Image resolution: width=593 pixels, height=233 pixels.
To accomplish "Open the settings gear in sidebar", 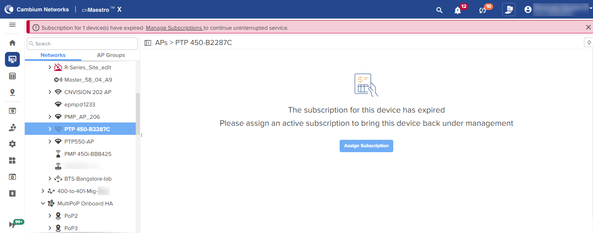I will pyautogui.click(x=12, y=144).
